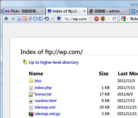Select the 9 KB size of readme.html
The height and width of the screenshot is (118, 138).
point(105,101)
